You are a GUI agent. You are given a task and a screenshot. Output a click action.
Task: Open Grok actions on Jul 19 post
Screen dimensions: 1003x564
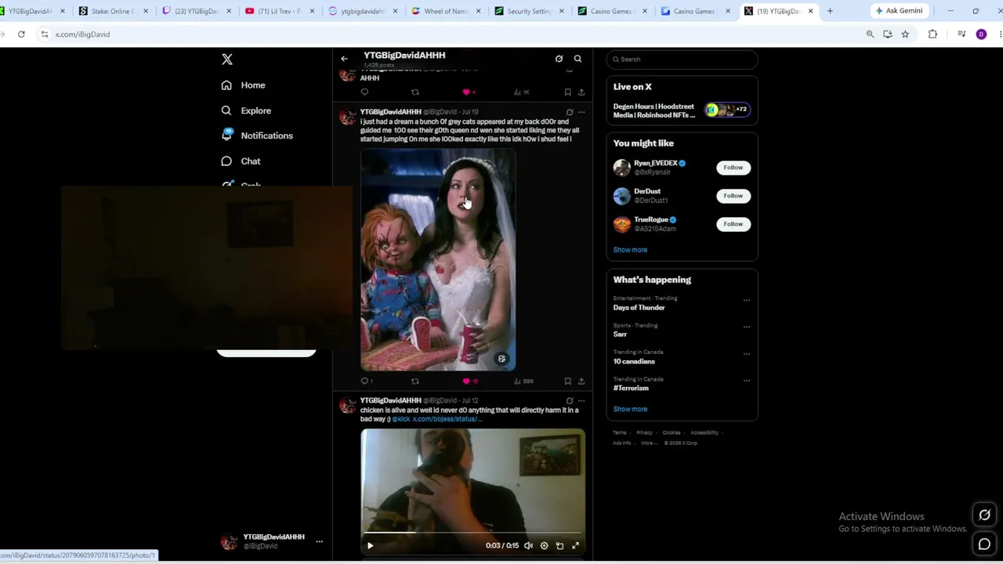pos(570,113)
